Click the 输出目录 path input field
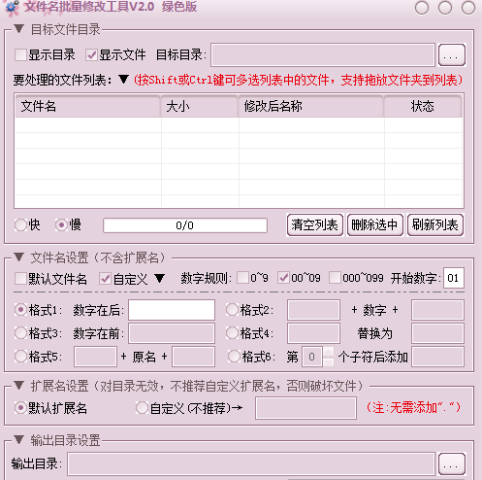 [x=251, y=464]
